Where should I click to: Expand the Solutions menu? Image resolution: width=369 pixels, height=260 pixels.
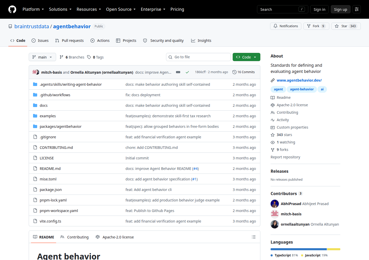pos(60,9)
